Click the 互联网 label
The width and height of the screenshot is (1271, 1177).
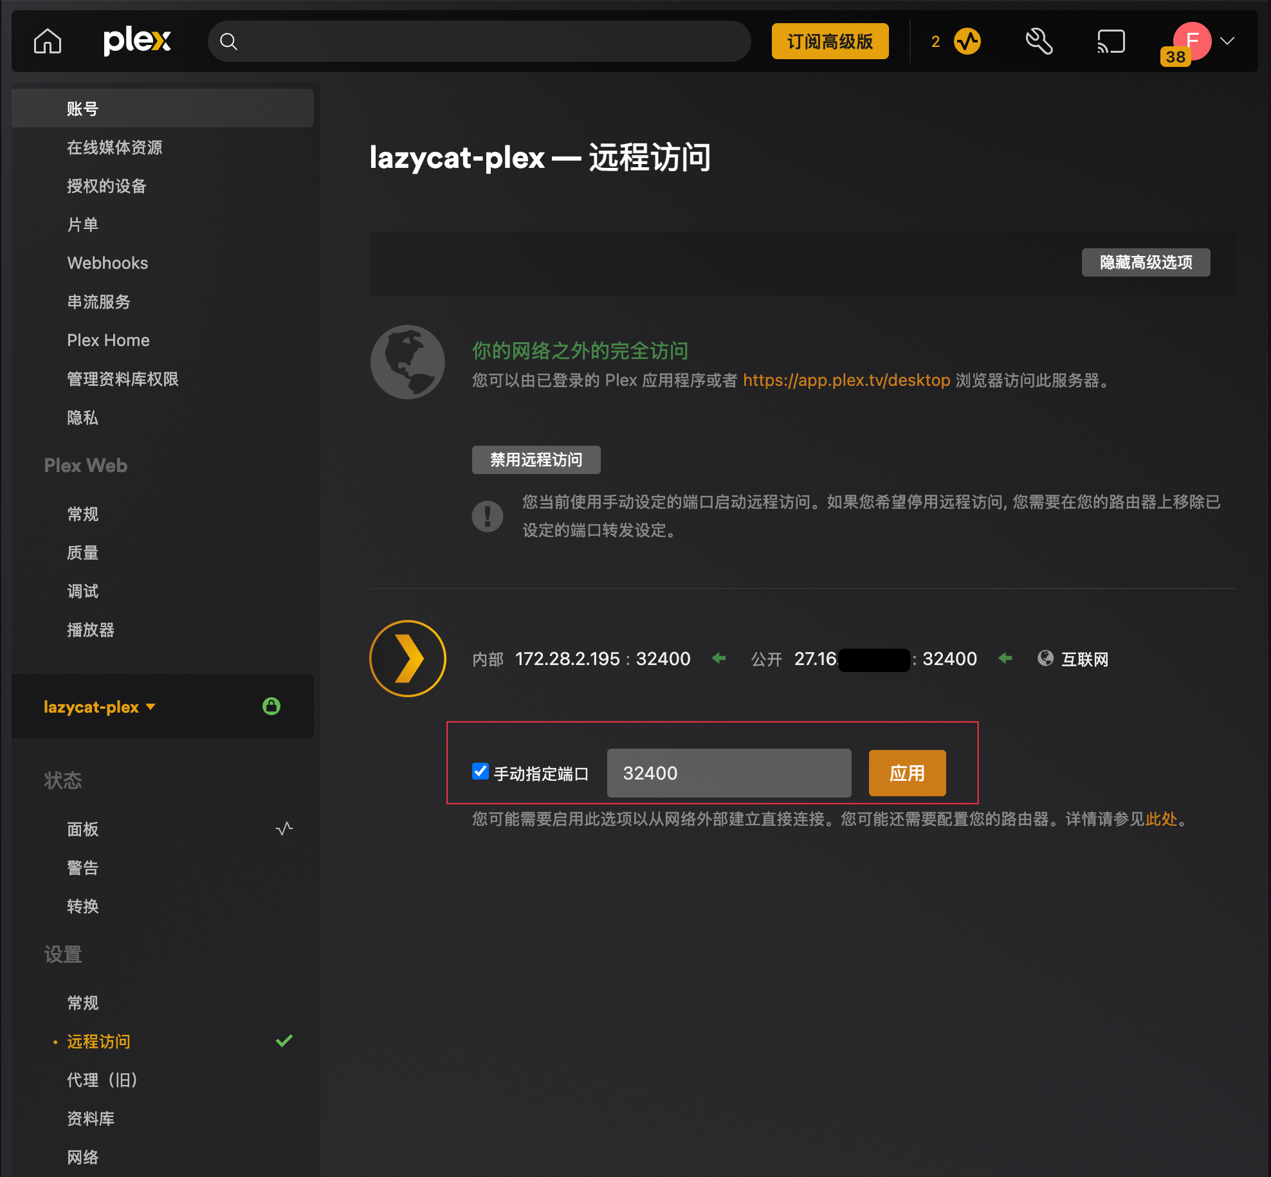click(1084, 659)
